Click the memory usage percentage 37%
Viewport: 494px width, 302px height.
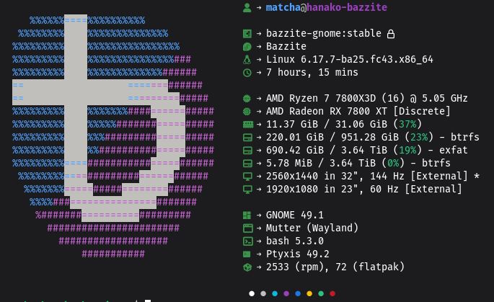point(407,125)
